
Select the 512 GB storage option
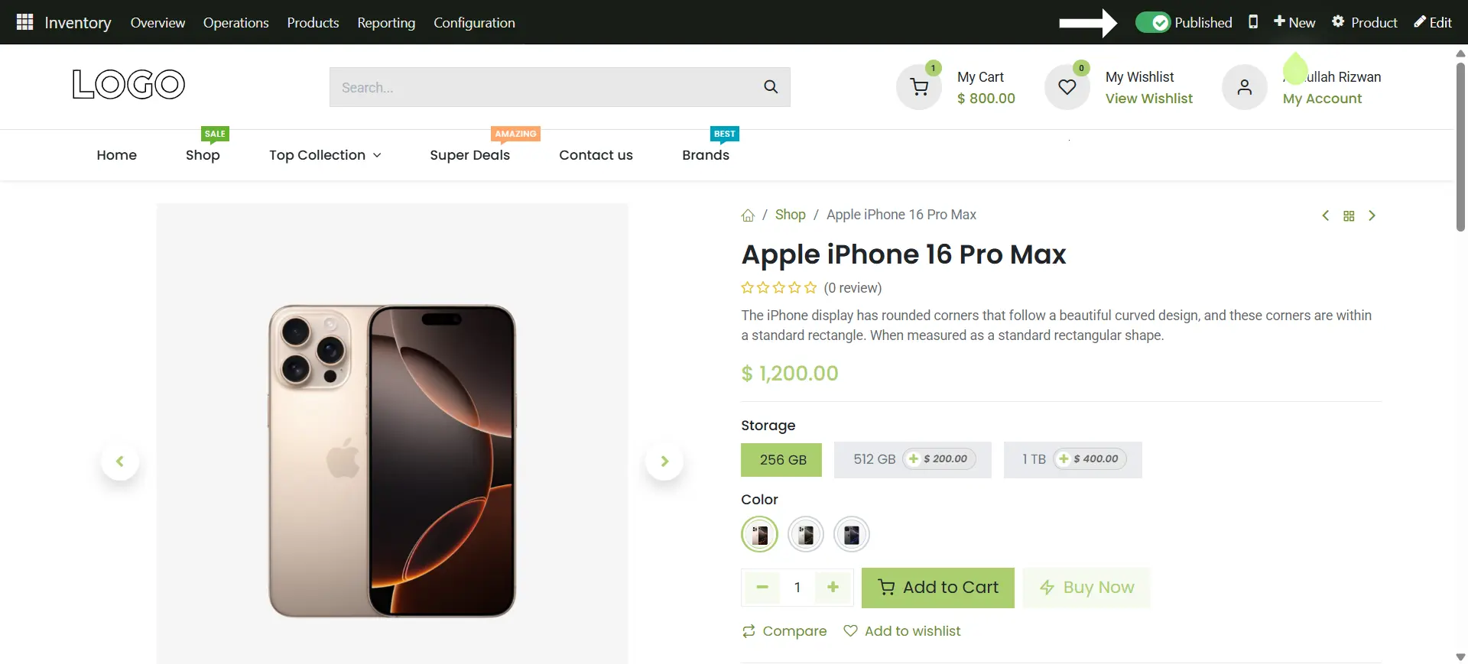(912, 459)
